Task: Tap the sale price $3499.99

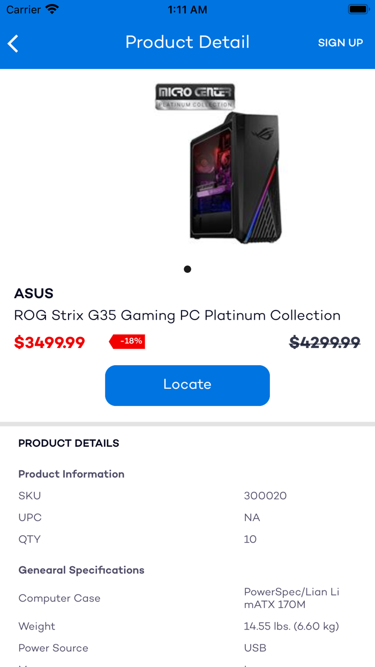Action: pos(49,343)
